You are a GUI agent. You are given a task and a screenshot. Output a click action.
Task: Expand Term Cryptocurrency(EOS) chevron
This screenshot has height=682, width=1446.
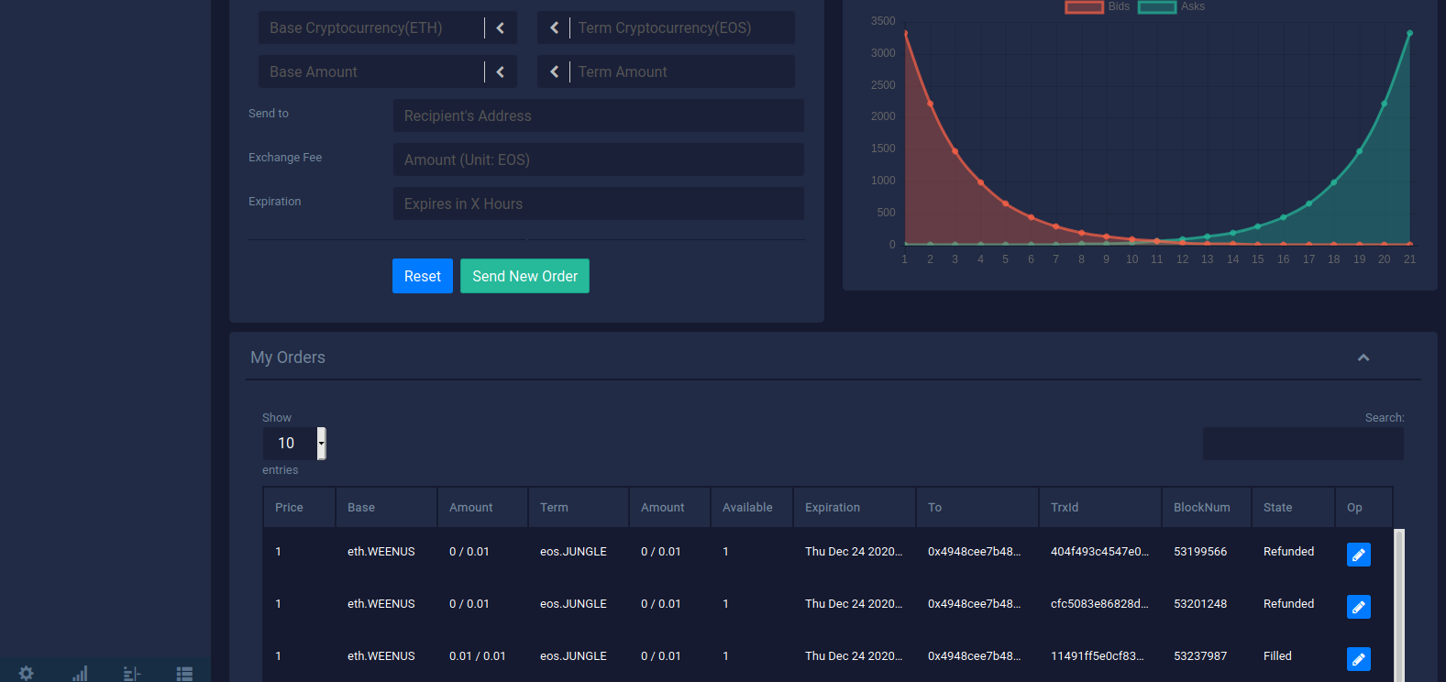(554, 28)
